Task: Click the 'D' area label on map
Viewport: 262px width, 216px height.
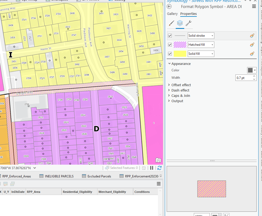Action: (x=96, y=129)
